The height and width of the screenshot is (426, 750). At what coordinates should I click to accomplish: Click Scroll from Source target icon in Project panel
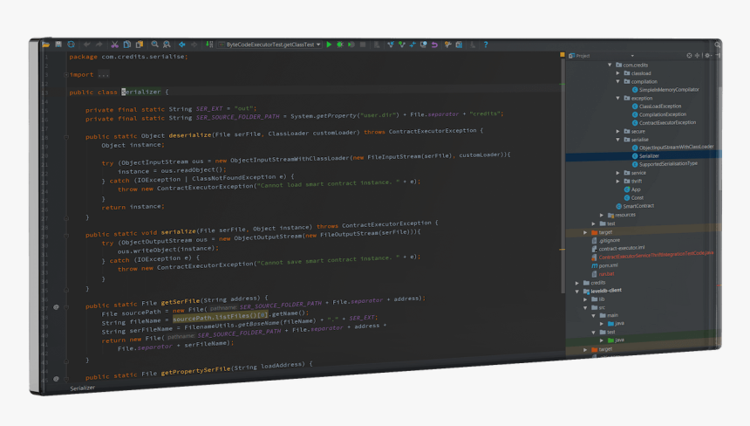(689, 56)
